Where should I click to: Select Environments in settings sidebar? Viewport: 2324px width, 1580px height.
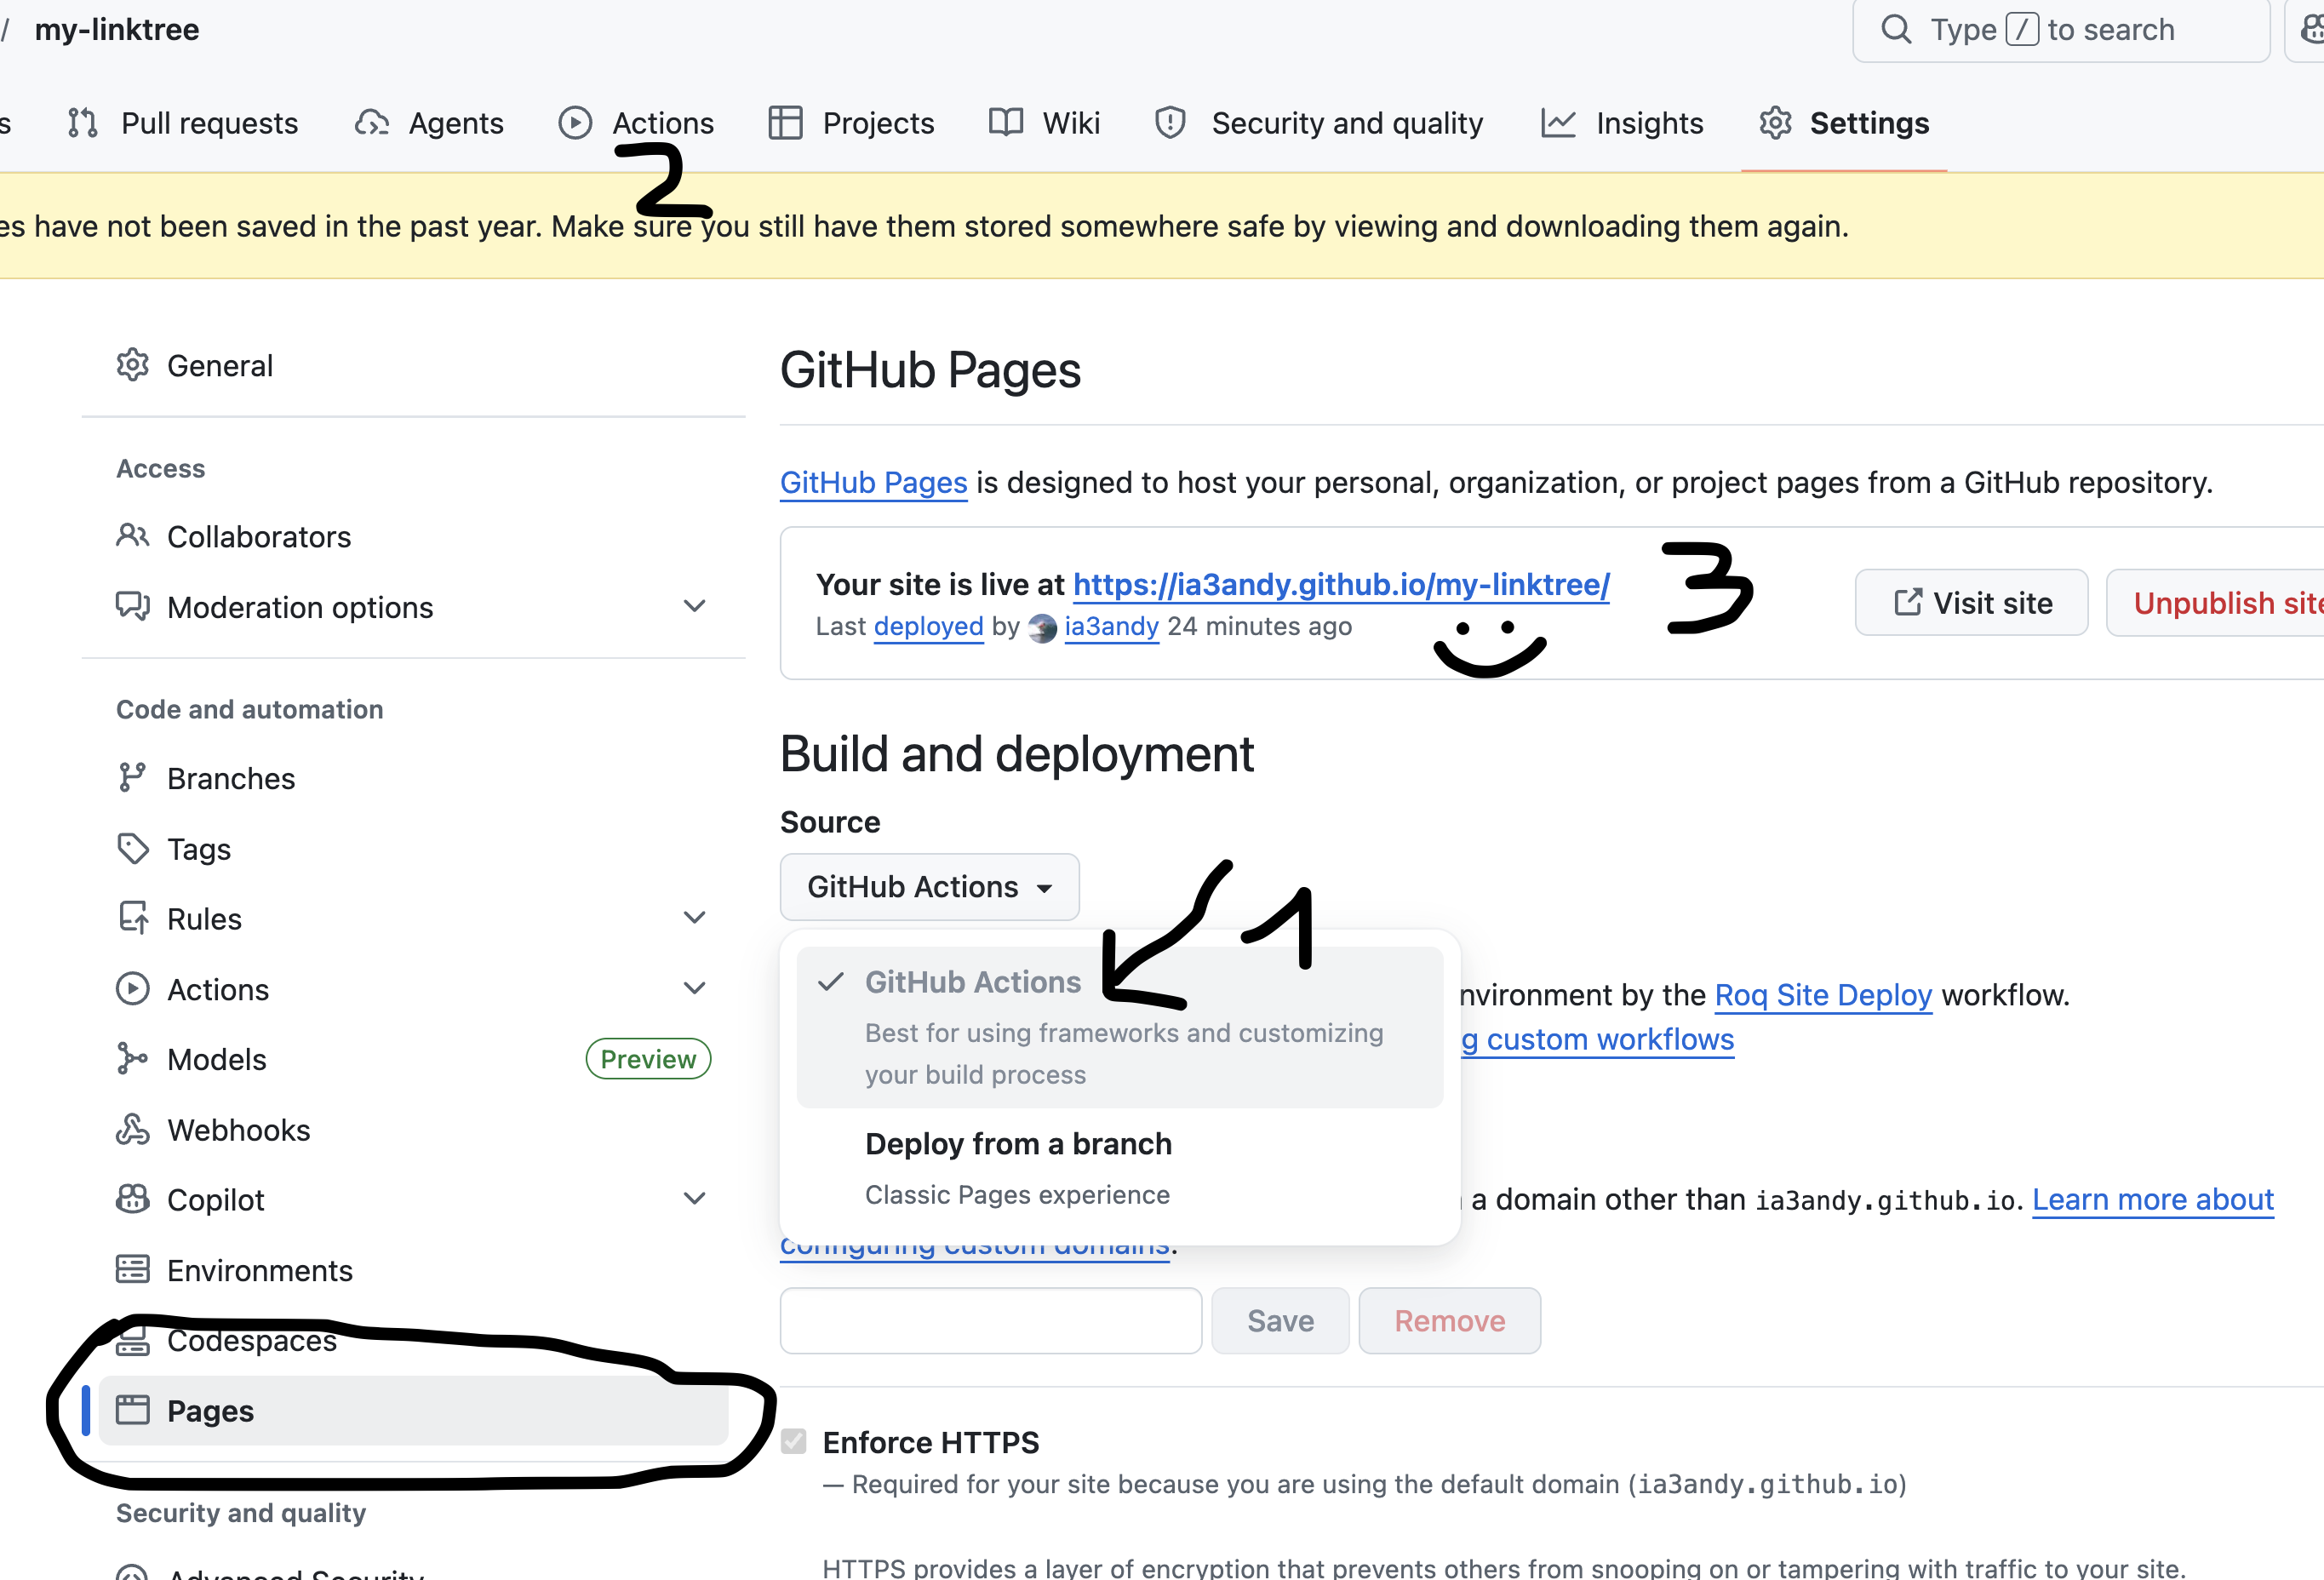pos(413,1270)
